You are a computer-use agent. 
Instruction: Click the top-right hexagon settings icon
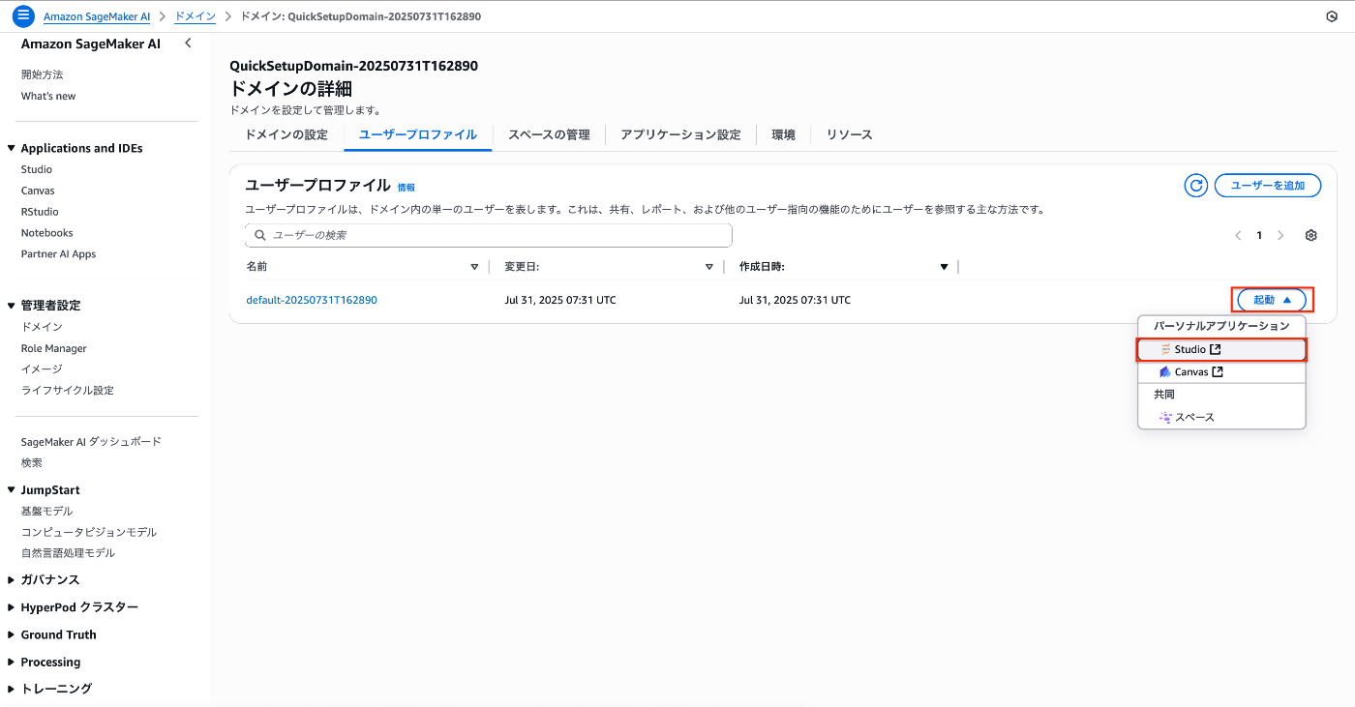[x=1331, y=17]
